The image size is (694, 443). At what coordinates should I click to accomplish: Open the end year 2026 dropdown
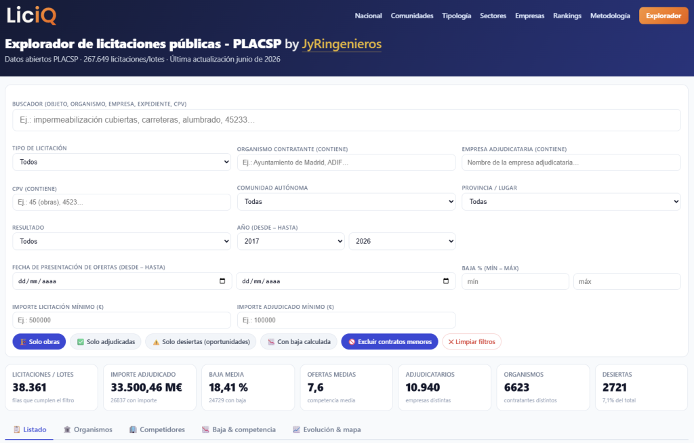pyautogui.click(x=403, y=241)
